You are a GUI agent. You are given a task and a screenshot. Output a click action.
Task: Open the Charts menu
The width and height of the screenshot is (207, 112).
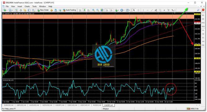point(27,6)
